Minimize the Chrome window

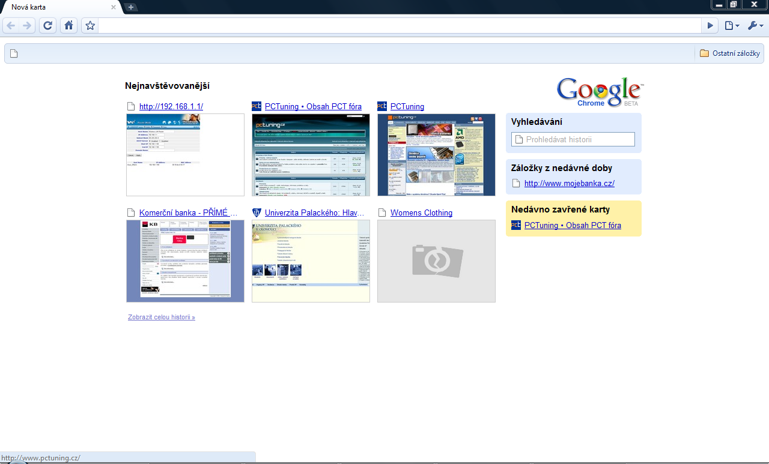(719, 4)
